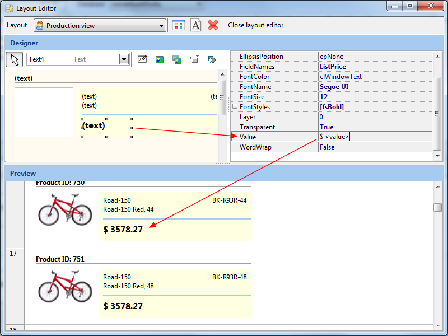
Task: Click the Preview section header
Action: coord(23,174)
